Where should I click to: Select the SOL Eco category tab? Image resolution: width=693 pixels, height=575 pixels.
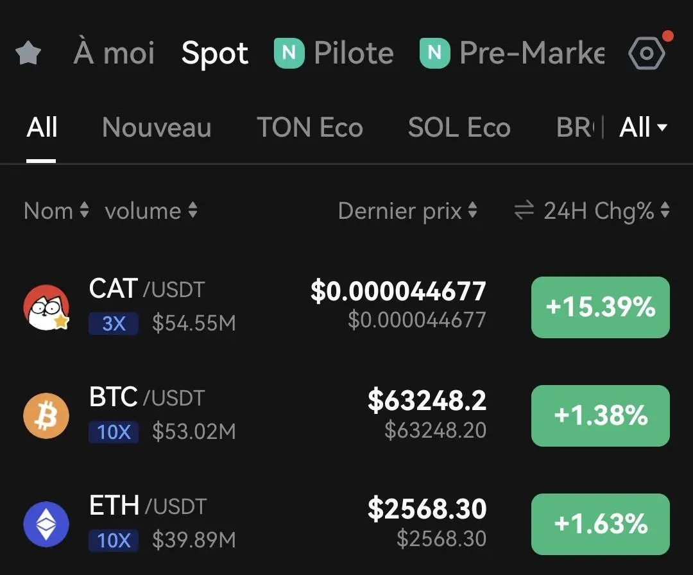[459, 128]
